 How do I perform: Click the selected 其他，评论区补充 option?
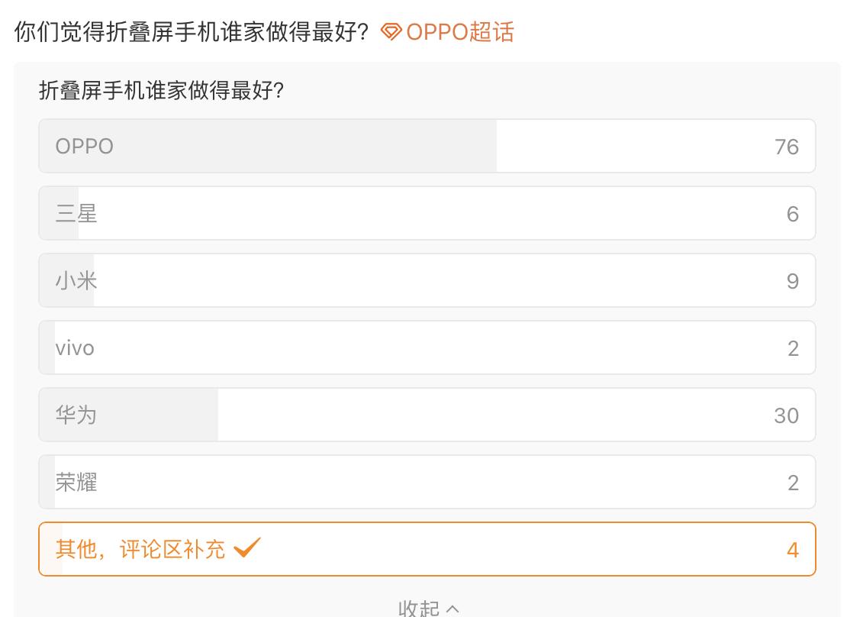pos(427,549)
